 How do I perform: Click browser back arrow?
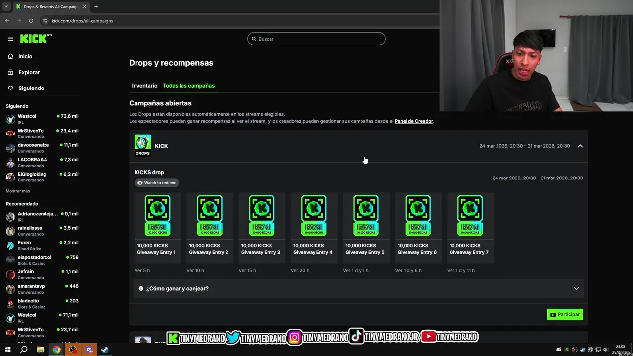click(7, 21)
